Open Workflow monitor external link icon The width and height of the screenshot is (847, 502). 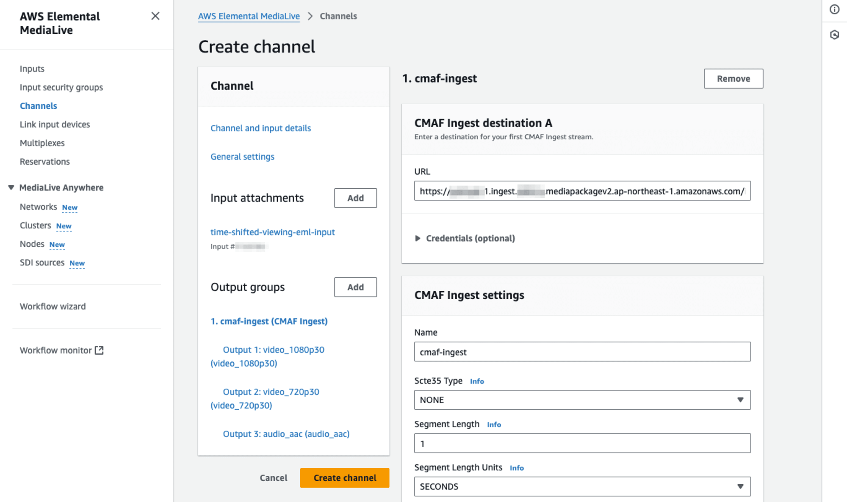tap(99, 350)
